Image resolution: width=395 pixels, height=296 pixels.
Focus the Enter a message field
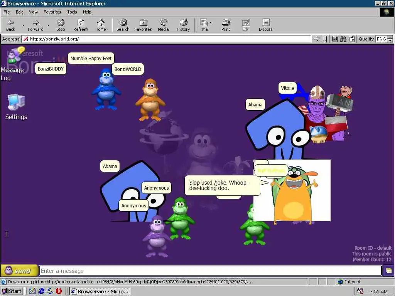point(211,271)
